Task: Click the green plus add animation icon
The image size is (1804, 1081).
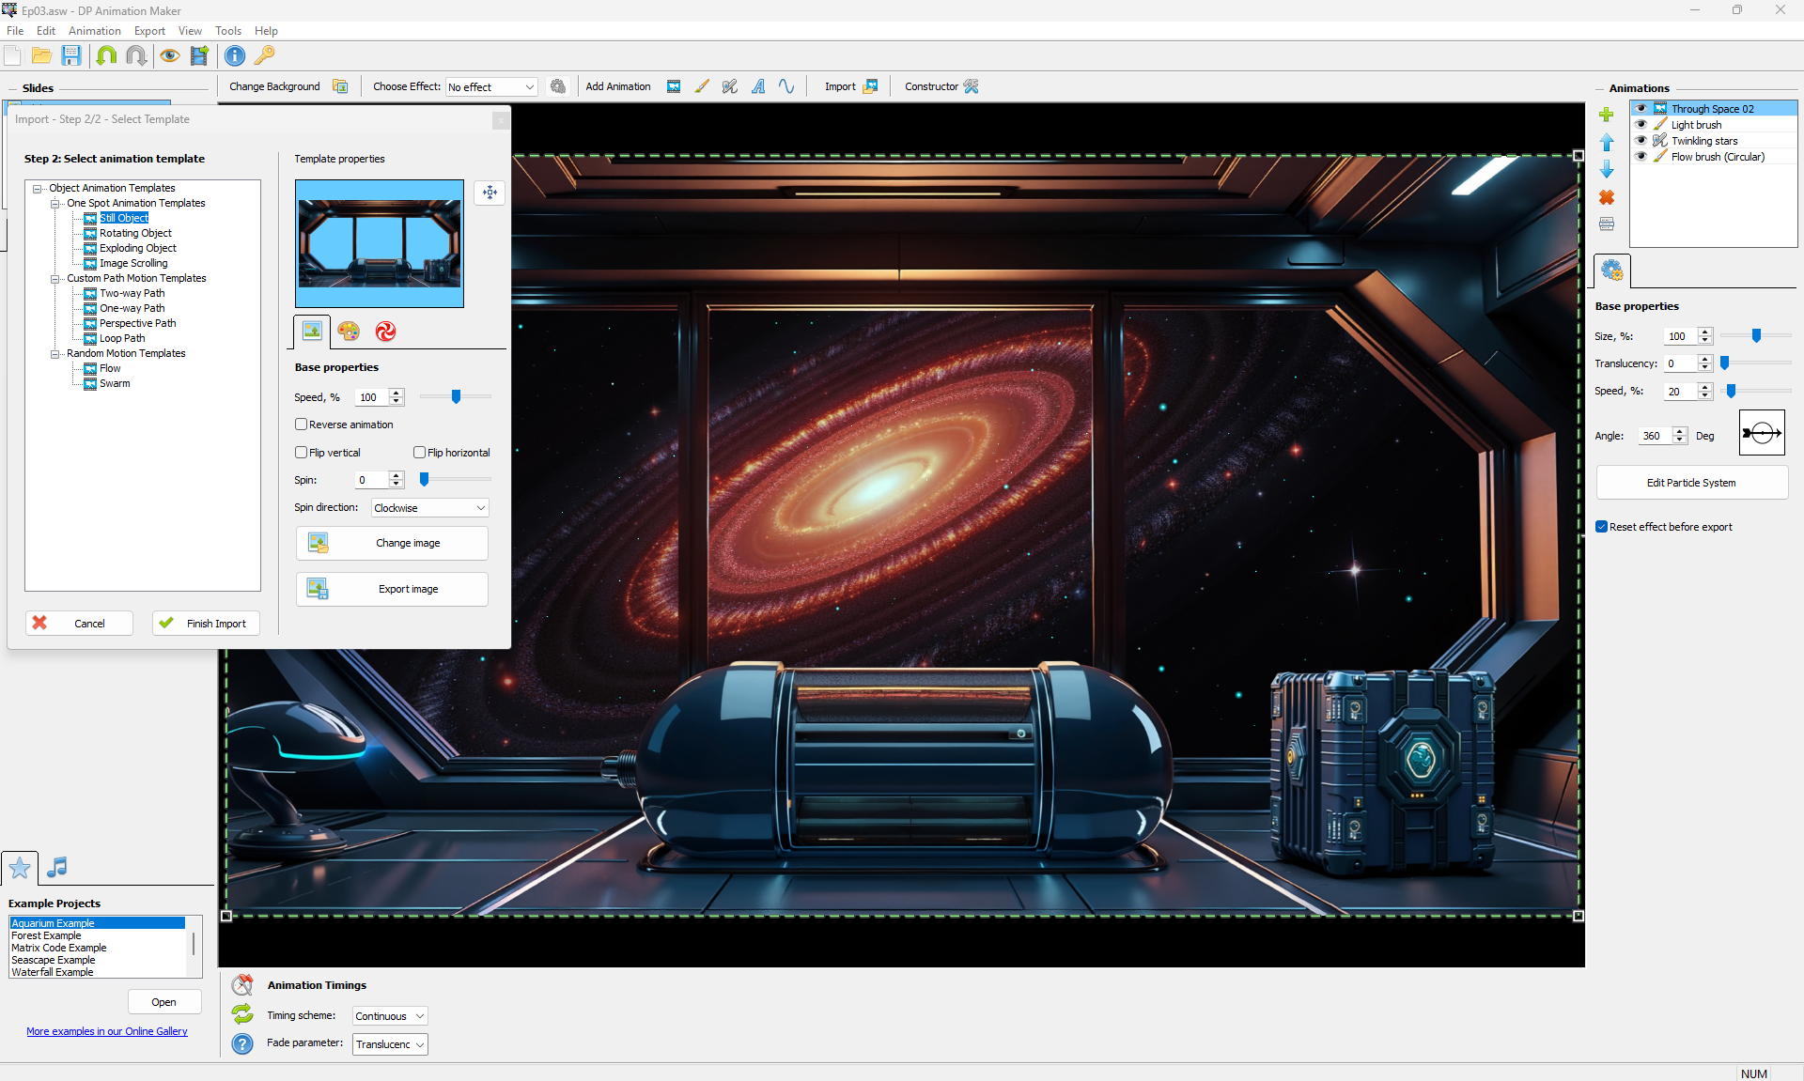Action: (x=1607, y=115)
